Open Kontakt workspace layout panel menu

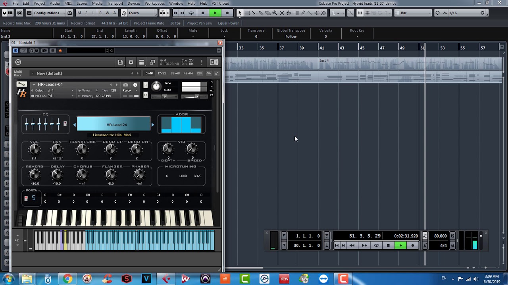pos(142,62)
